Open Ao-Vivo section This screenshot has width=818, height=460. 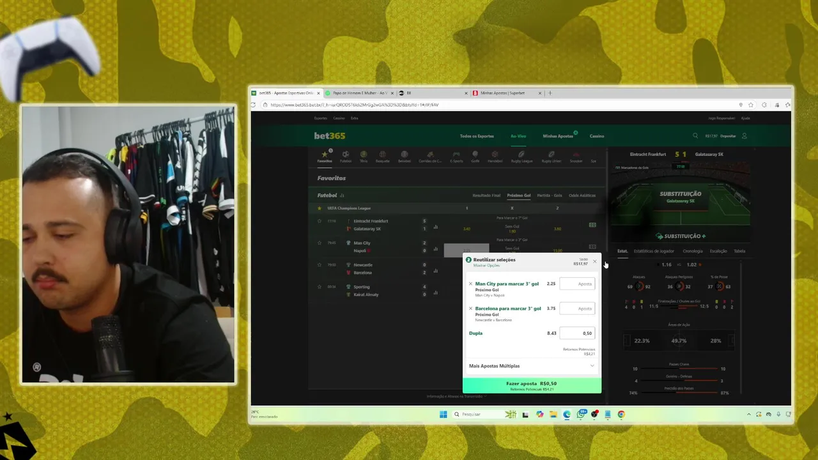(x=518, y=136)
